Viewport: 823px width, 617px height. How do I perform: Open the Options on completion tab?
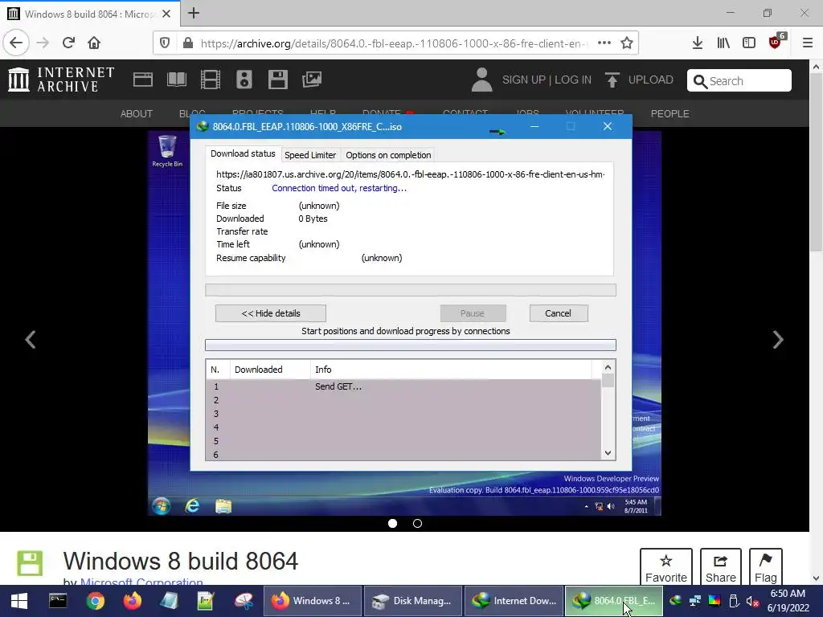click(x=388, y=155)
